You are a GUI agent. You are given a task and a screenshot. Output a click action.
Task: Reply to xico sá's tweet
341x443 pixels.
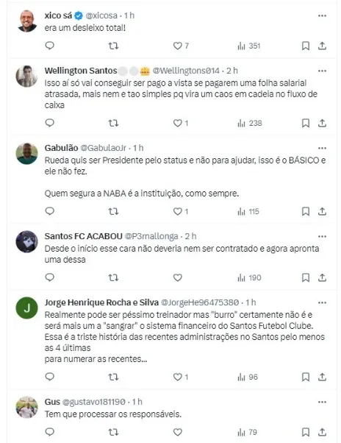pos(50,46)
